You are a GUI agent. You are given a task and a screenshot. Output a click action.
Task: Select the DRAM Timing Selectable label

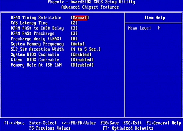36,18
